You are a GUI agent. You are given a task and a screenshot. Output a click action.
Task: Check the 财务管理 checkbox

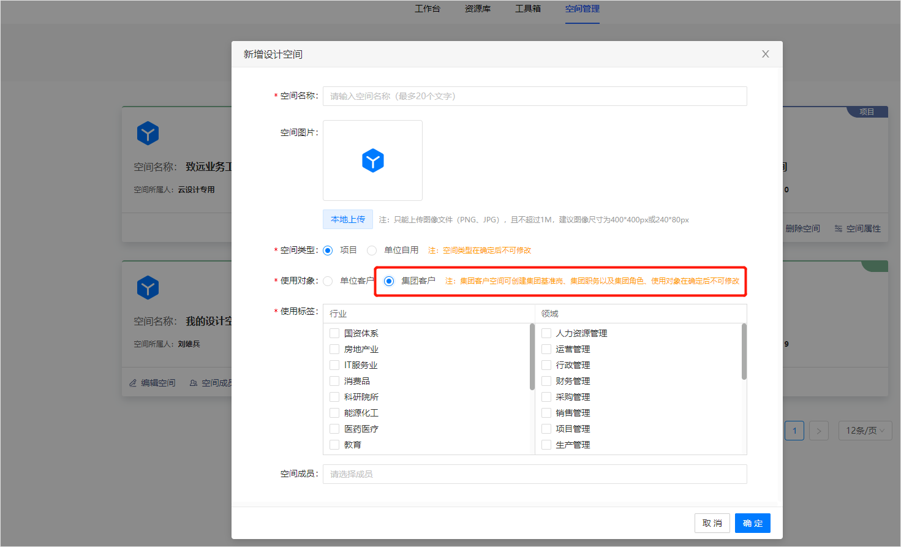(546, 381)
